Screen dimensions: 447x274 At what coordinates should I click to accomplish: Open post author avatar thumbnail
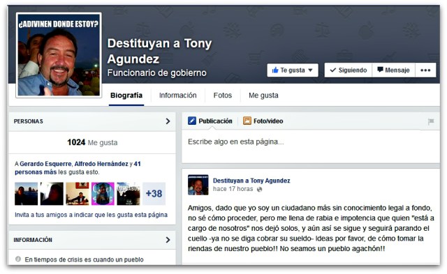click(198, 185)
